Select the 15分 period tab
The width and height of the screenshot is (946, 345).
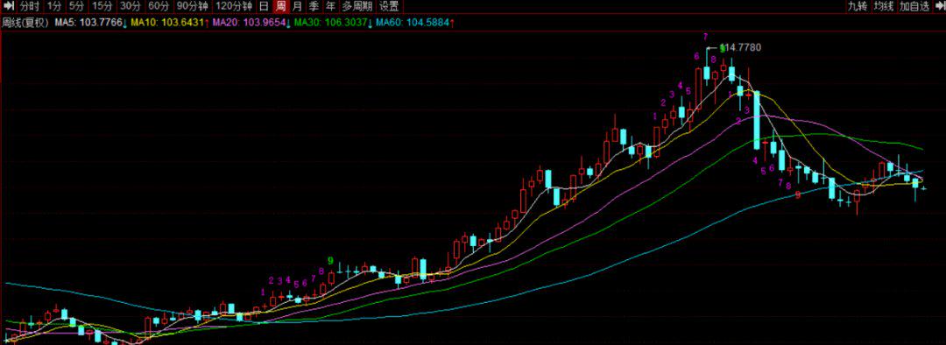click(102, 7)
